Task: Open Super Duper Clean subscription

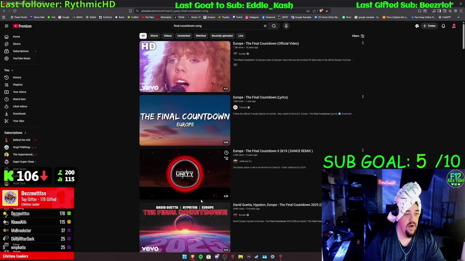Action: 23,162
